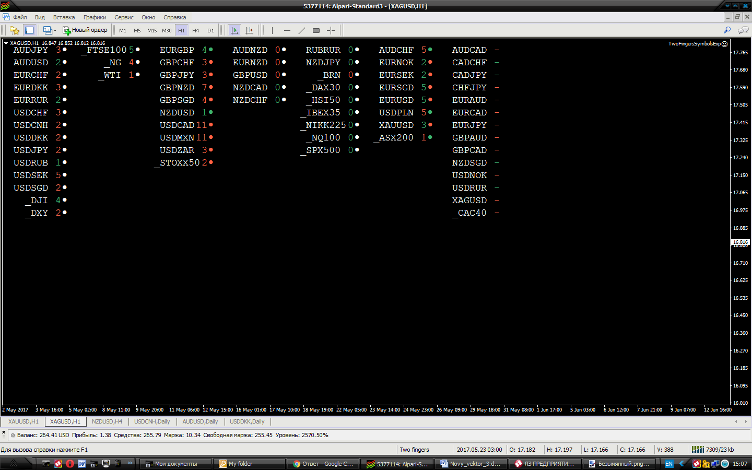Select M1 timeframe
This screenshot has width=752, height=470.
pos(123,30)
